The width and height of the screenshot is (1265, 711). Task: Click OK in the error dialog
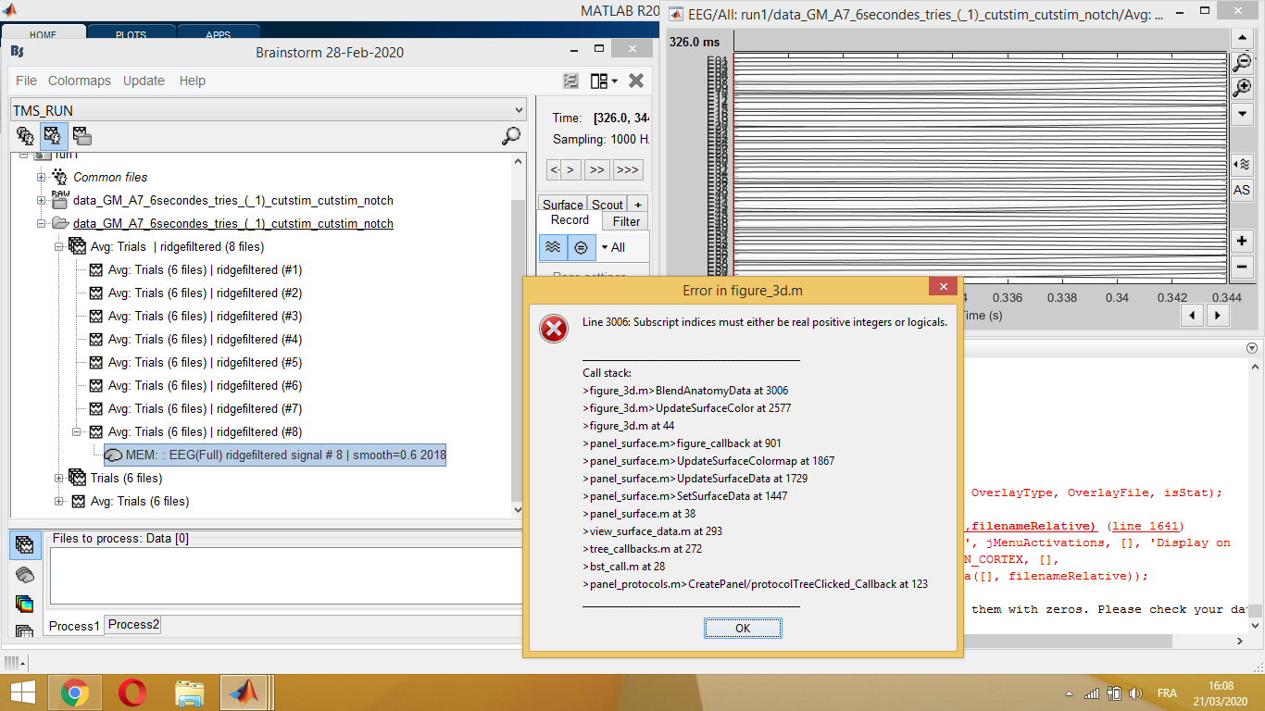(743, 628)
